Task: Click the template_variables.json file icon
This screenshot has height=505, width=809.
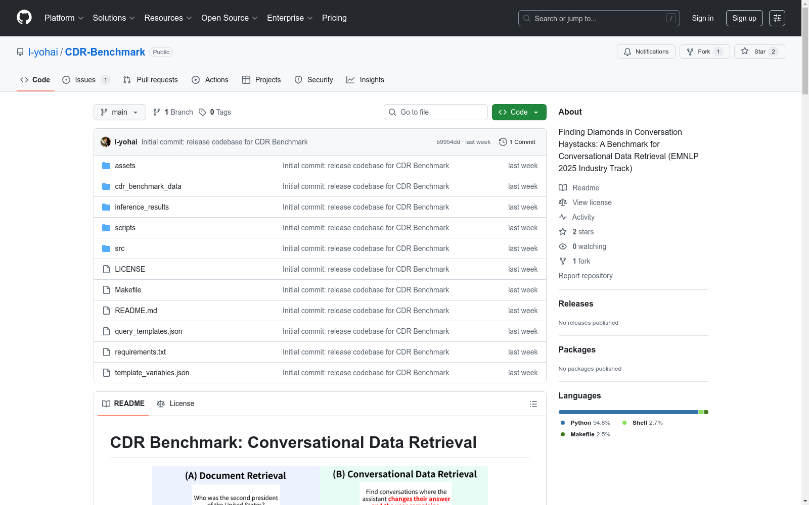Action: [x=106, y=373]
